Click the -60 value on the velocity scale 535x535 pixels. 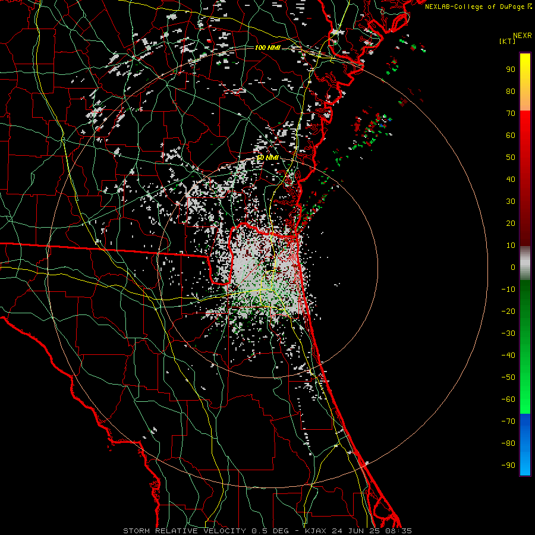click(x=508, y=399)
